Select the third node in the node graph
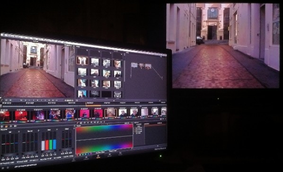 (x=148, y=66)
